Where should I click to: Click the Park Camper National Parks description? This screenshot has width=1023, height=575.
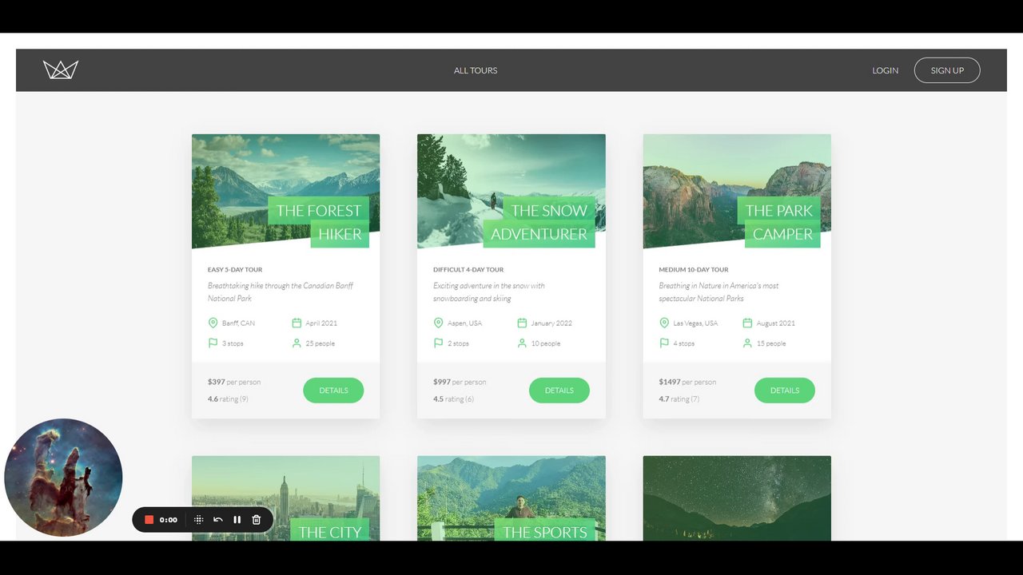(x=719, y=291)
